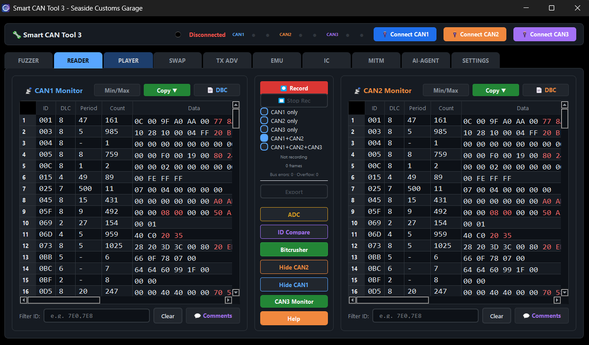Click the wrench icon beside Smart CAN Tool 3

[x=17, y=35]
